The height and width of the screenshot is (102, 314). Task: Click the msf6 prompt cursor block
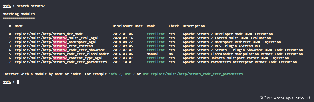pyautogui.click(x=18, y=82)
